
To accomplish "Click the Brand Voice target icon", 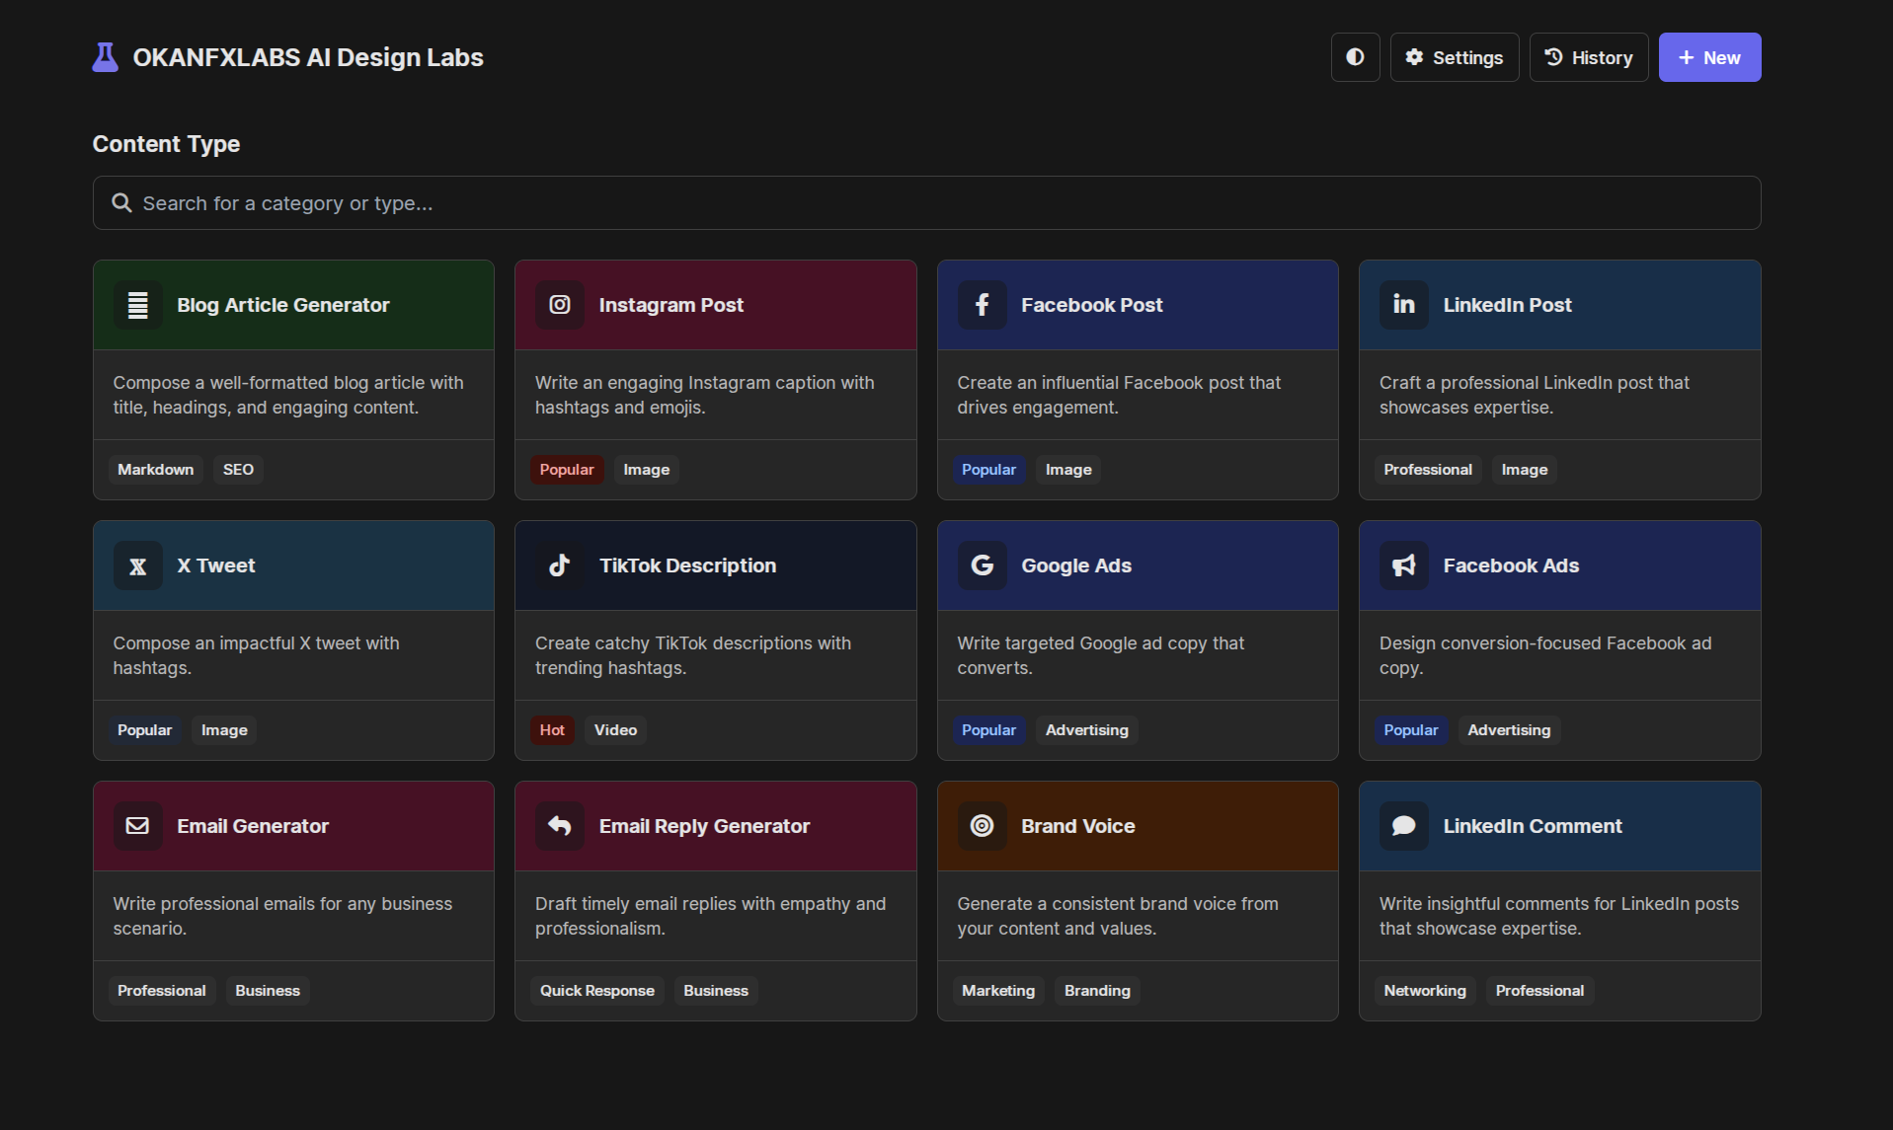I will 982,826.
